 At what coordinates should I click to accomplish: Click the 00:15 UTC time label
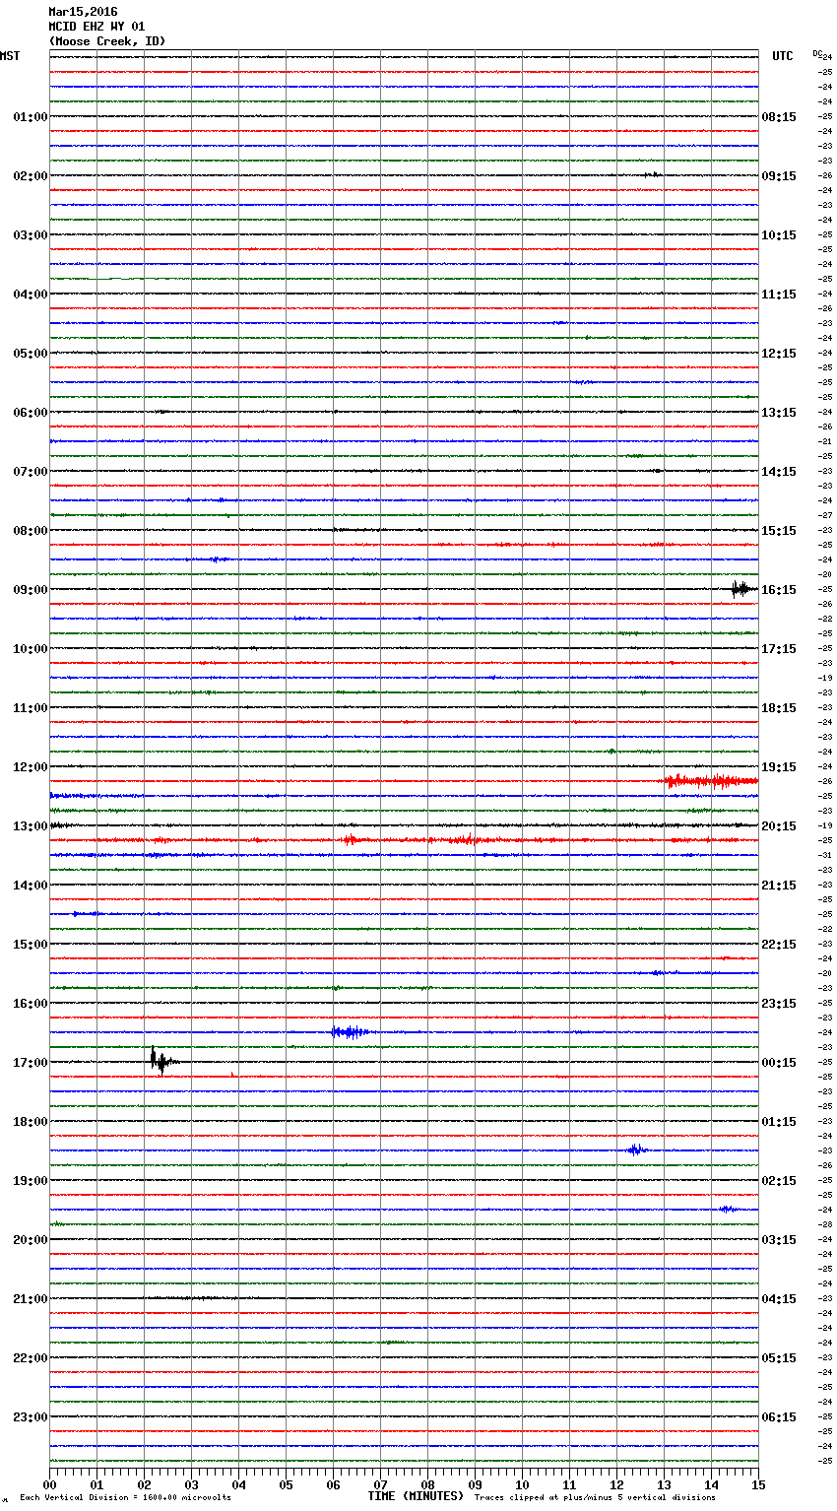click(779, 1063)
